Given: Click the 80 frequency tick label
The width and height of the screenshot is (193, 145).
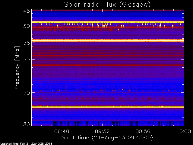Looking at the screenshot, I should coord(27,124).
